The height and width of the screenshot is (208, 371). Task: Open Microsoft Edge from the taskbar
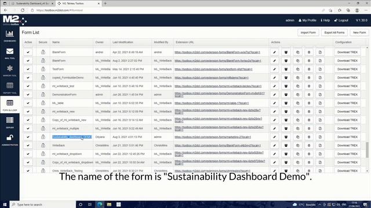100,205
